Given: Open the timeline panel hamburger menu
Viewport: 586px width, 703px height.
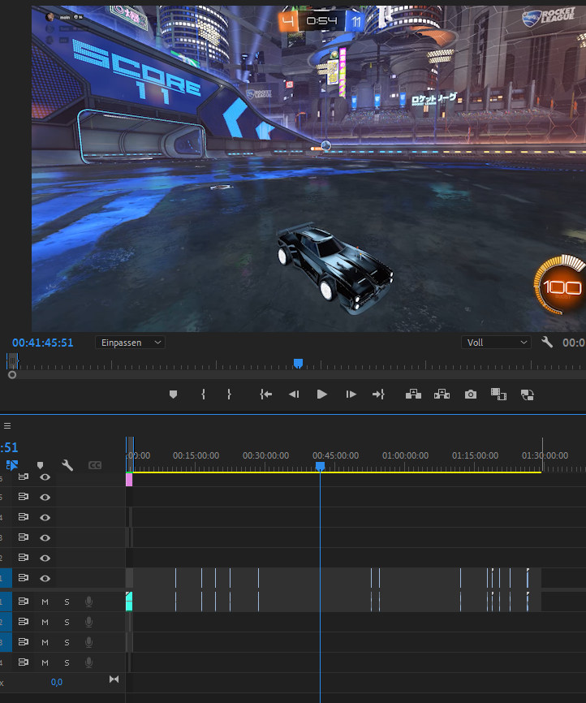Looking at the screenshot, I should 7,426.
